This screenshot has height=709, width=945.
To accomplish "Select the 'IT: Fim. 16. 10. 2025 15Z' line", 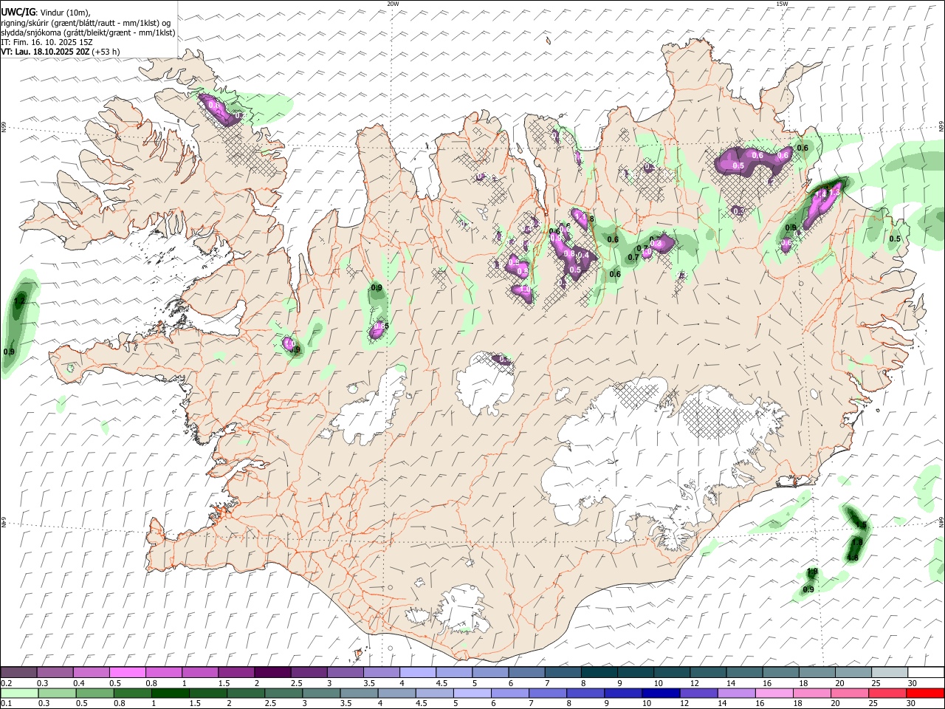I will click(47, 42).
